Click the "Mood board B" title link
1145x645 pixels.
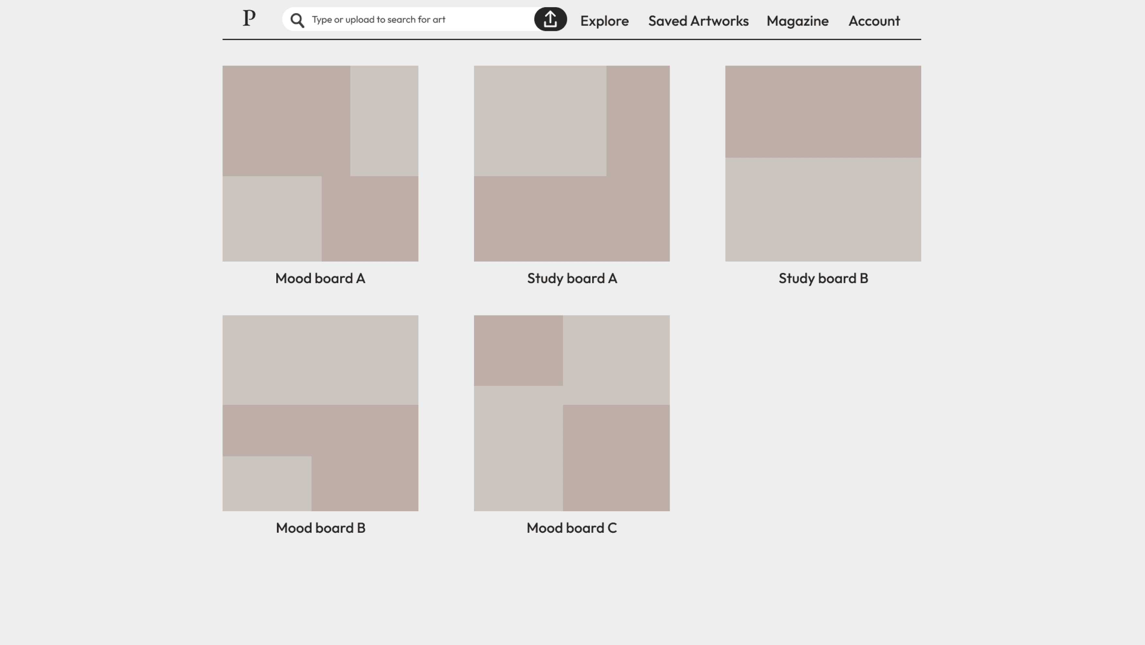(x=320, y=528)
